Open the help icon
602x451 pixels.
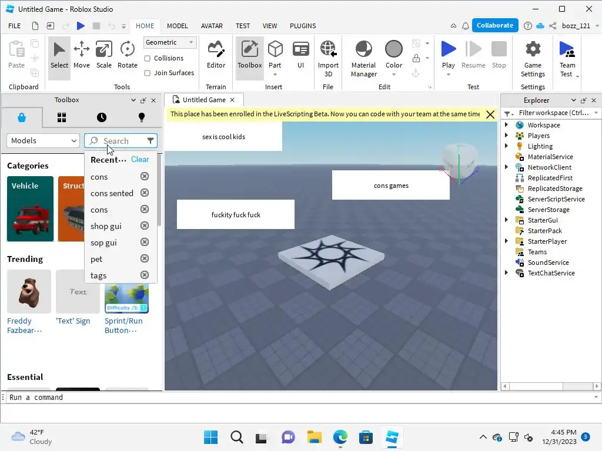[x=528, y=26]
